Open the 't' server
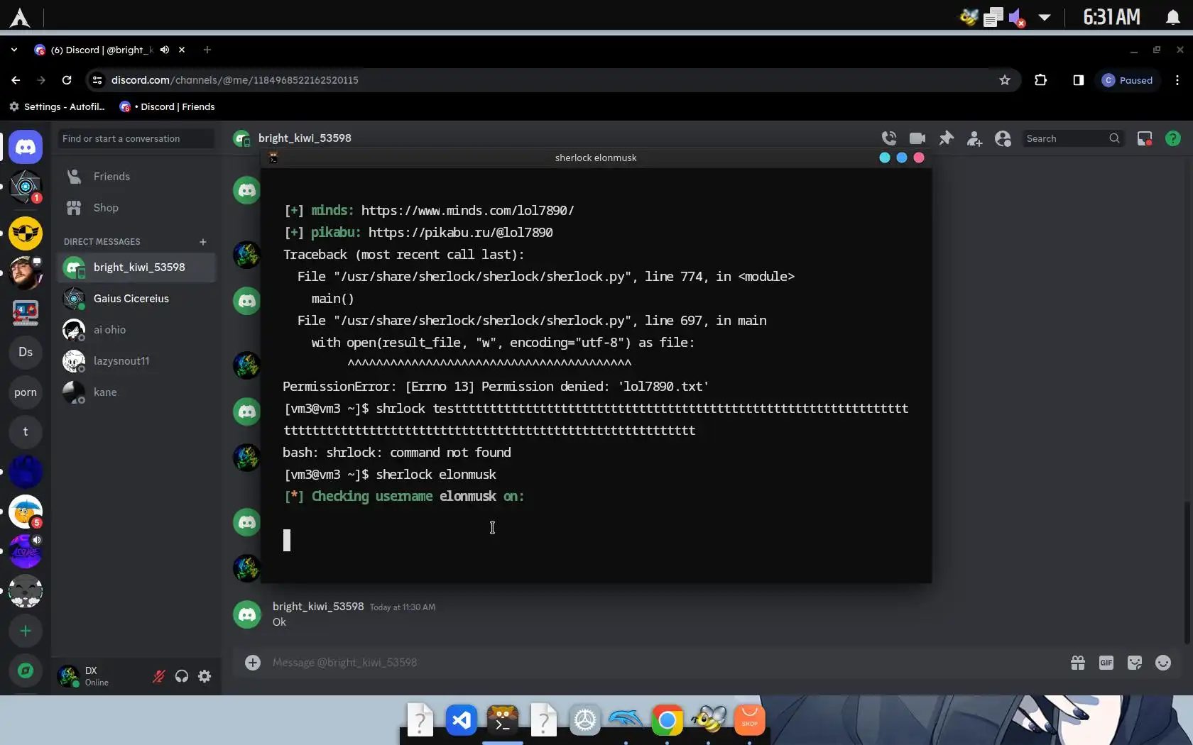The image size is (1193, 745). pos(26,432)
